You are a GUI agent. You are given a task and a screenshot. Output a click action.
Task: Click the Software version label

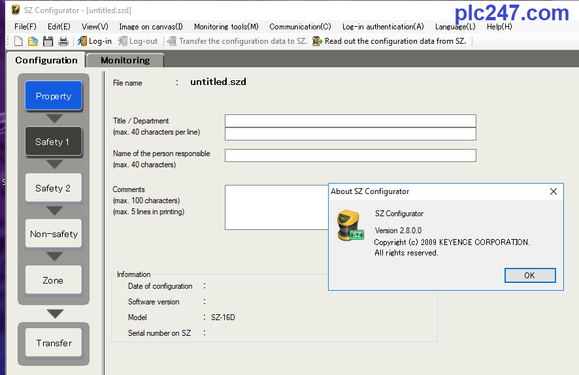(154, 302)
